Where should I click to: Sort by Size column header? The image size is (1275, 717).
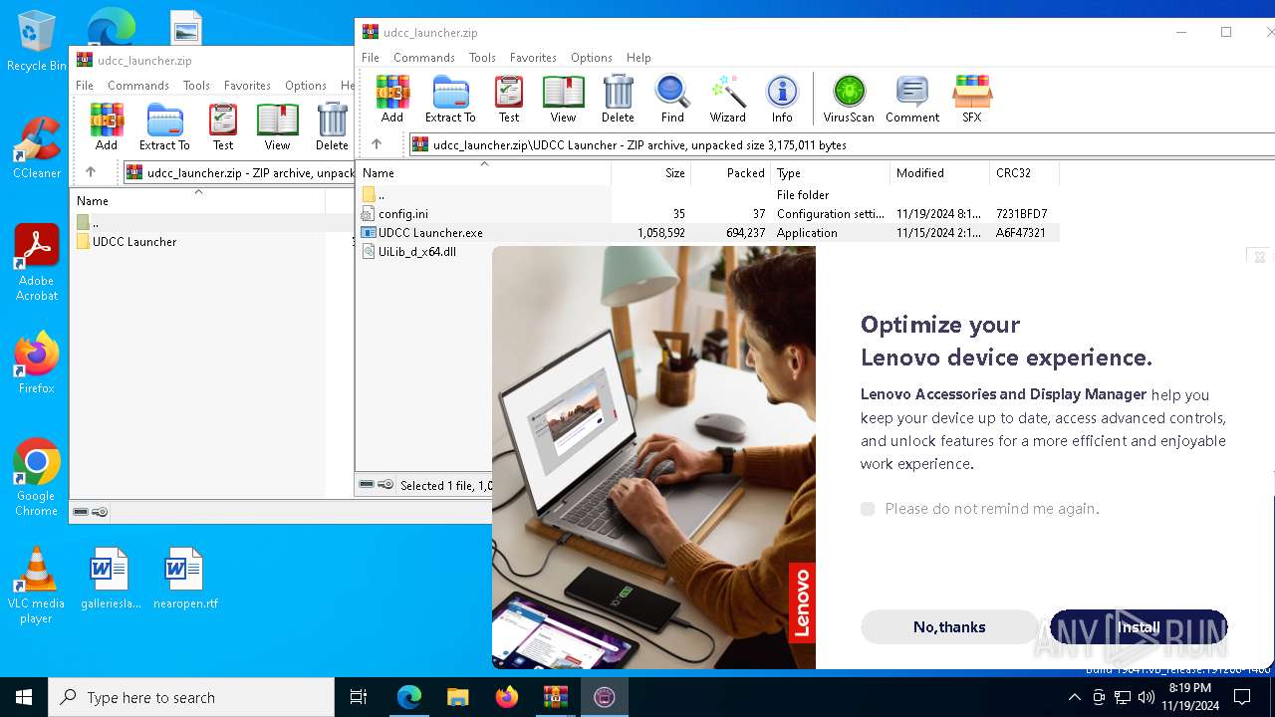click(651, 172)
